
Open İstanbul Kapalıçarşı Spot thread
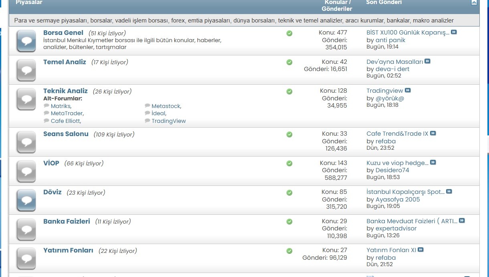(405, 192)
